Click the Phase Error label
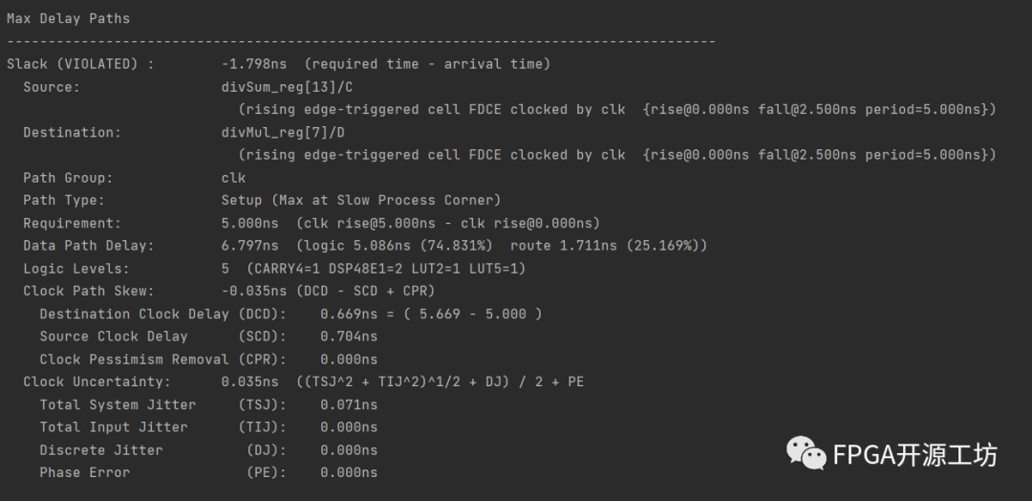Viewport: 1032px width, 501px height. (x=84, y=472)
